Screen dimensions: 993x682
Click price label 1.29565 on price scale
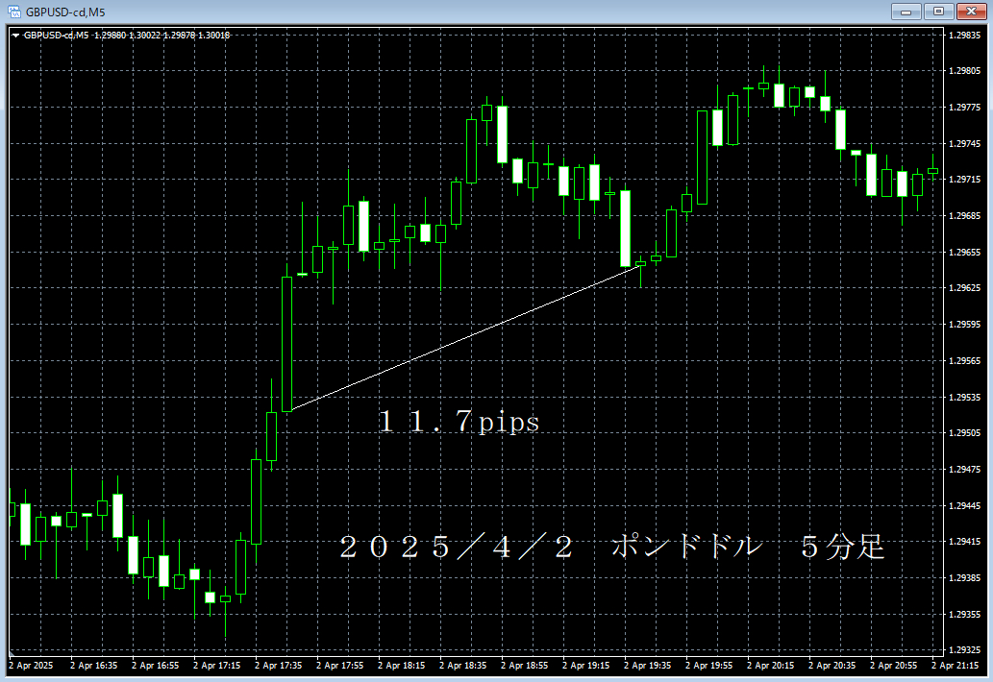tap(964, 360)
